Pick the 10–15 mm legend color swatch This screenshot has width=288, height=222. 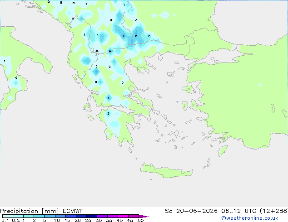(x=60, y=216)
